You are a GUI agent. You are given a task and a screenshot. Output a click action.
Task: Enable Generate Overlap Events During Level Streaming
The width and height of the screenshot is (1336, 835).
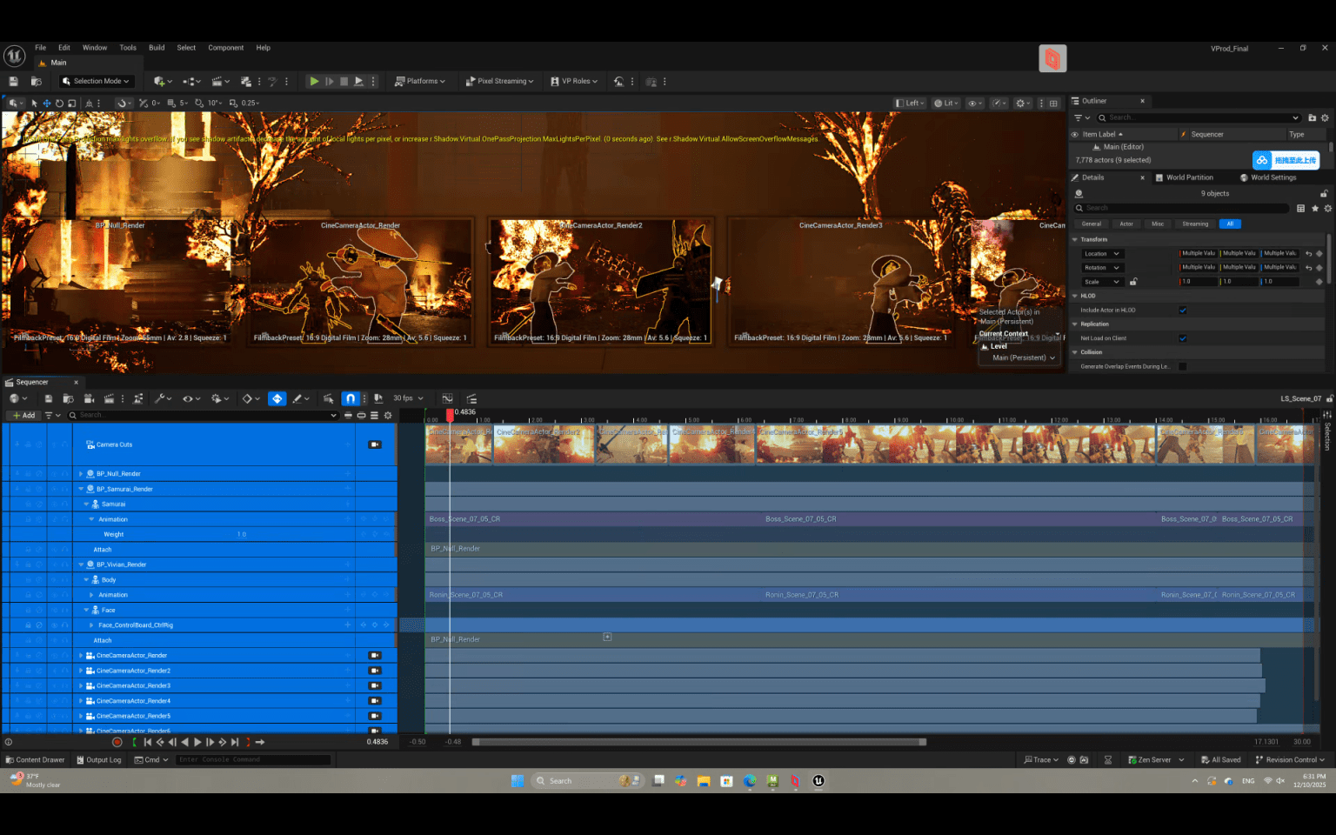pos(1182,366)
